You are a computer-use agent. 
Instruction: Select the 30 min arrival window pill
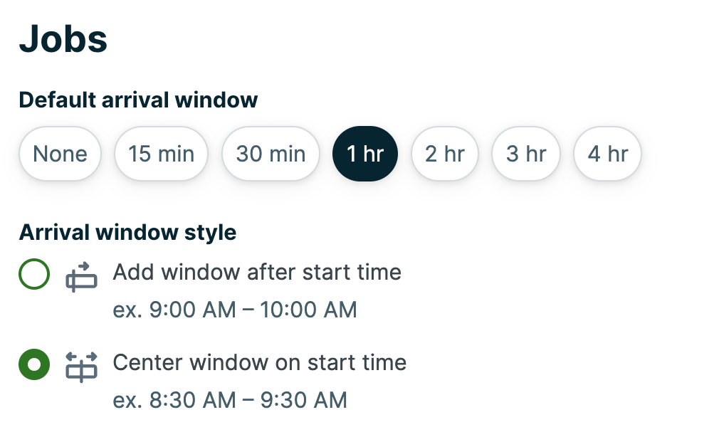[271, 153]
